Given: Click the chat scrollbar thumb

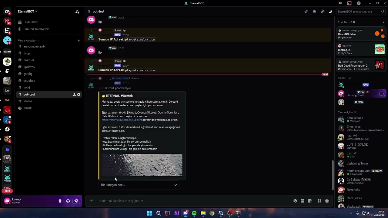Looking at the screenshot, I should click(333, 175).
